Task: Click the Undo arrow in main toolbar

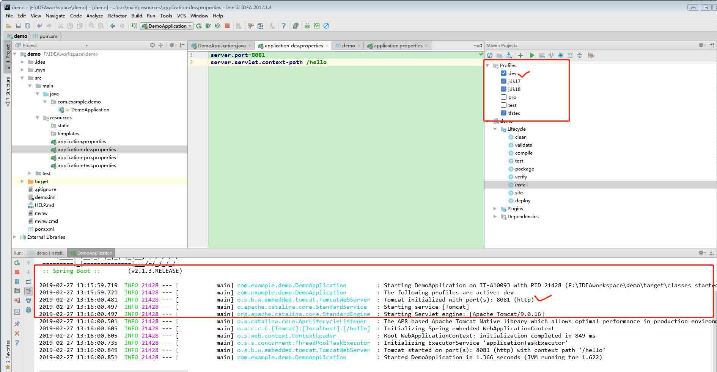Action: tap(39, 26)
